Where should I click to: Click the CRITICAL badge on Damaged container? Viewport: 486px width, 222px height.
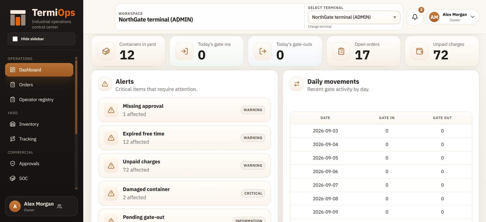click(x=253, y=193)
